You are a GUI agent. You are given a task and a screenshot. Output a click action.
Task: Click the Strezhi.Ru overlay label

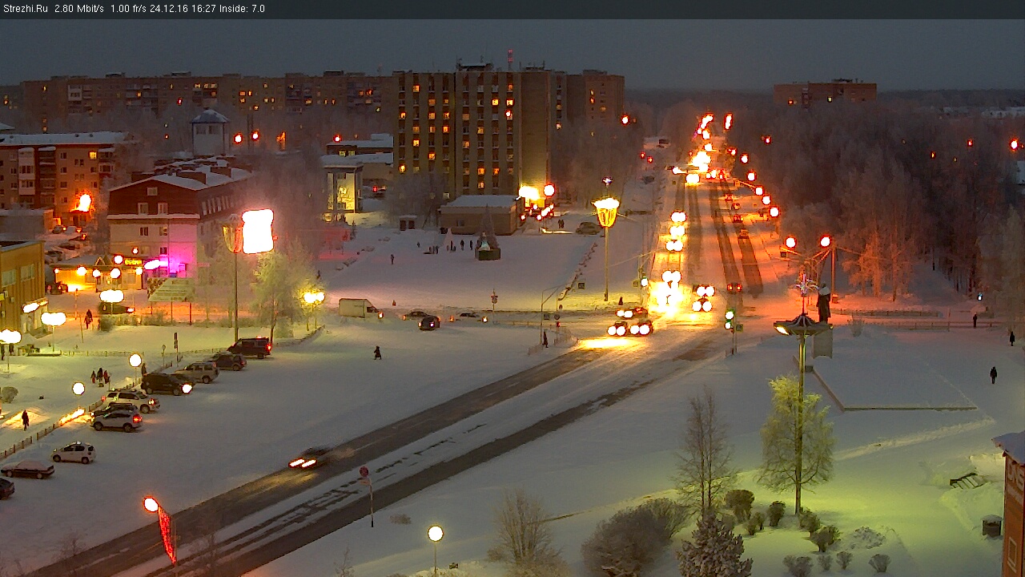coord(25,9)
